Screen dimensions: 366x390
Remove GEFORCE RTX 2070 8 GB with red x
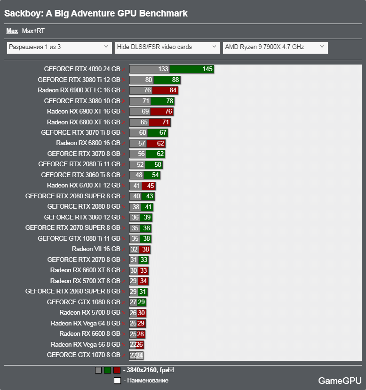click(x=124, y=260)
